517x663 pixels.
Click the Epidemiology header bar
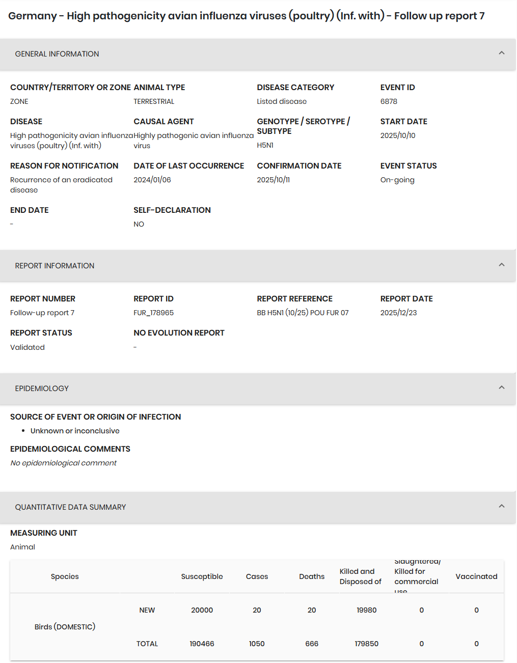[258, 389]
